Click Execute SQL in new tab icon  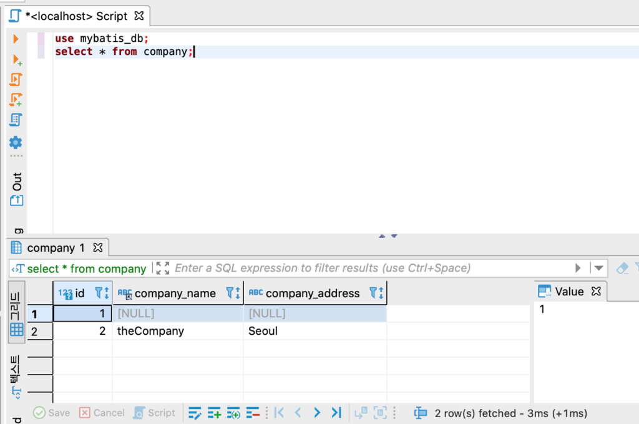pyautogui.click(x=17, y=59)
